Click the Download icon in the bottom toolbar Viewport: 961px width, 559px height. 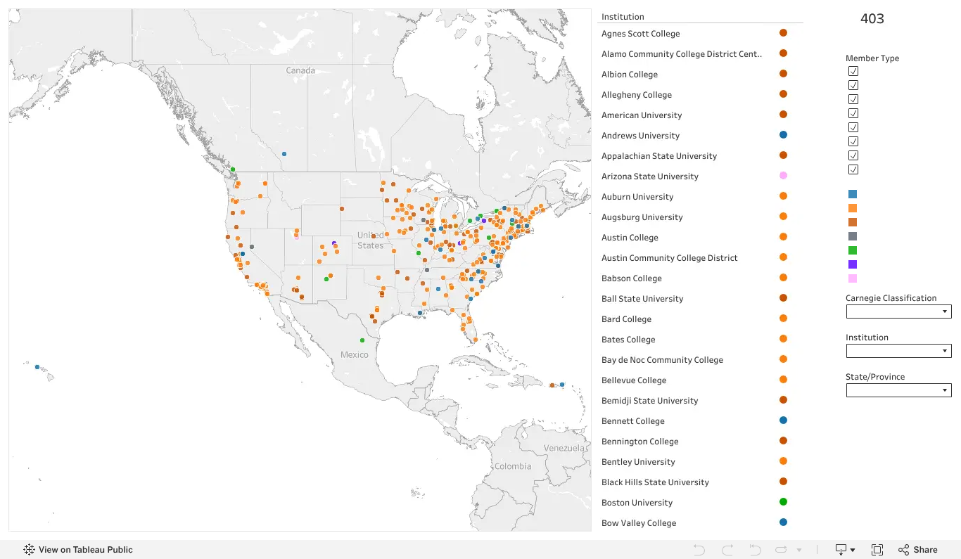coord(841,550)
